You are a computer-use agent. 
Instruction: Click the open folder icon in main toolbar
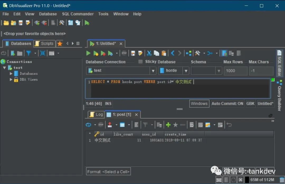tap(6, 23)
